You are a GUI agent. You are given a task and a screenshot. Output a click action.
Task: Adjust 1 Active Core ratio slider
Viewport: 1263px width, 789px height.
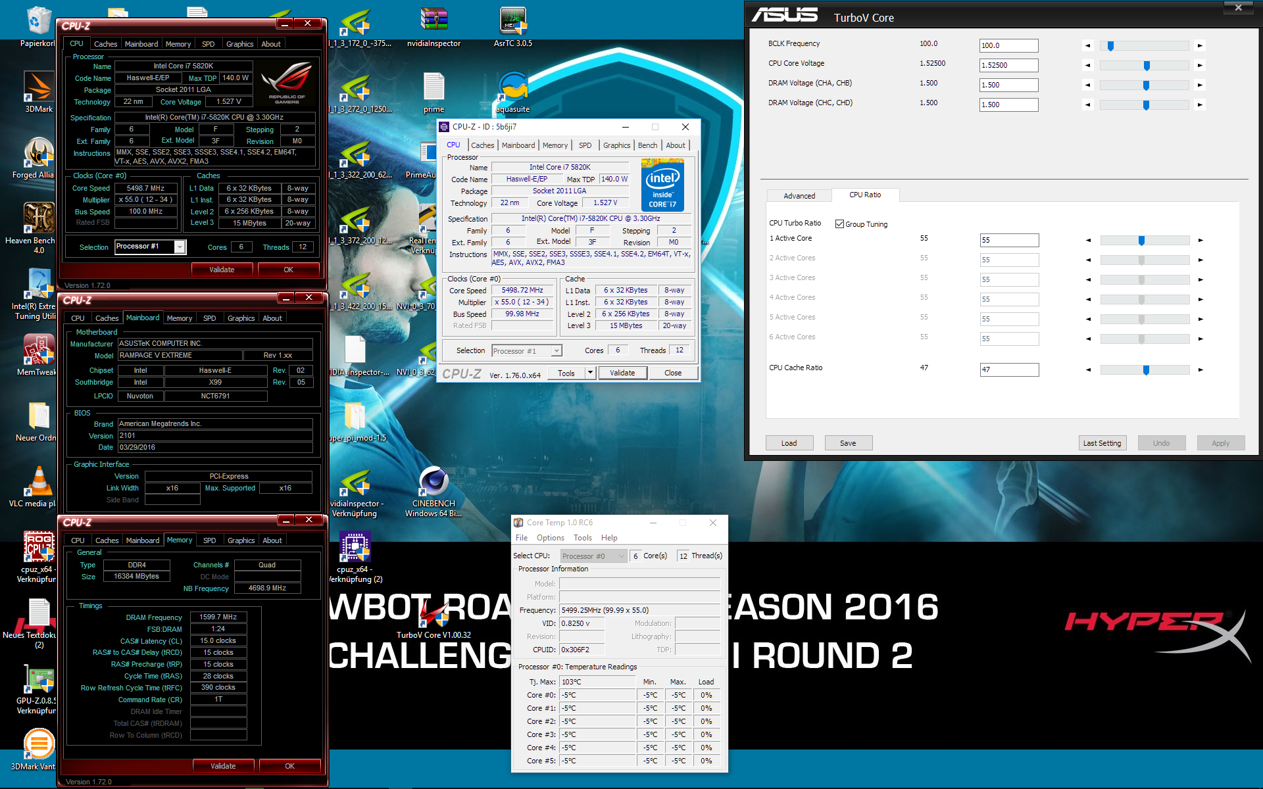1141,240
